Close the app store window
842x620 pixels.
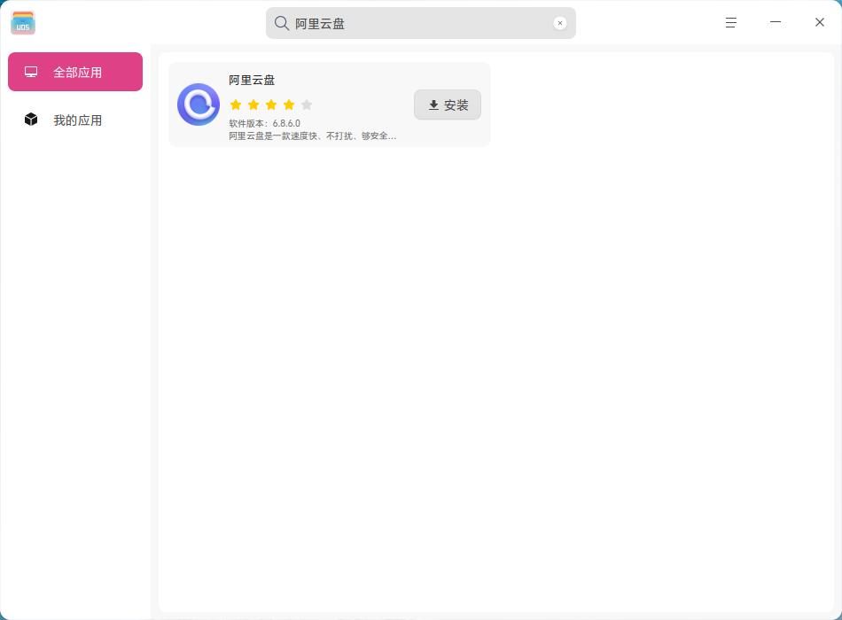click(820, 22)
